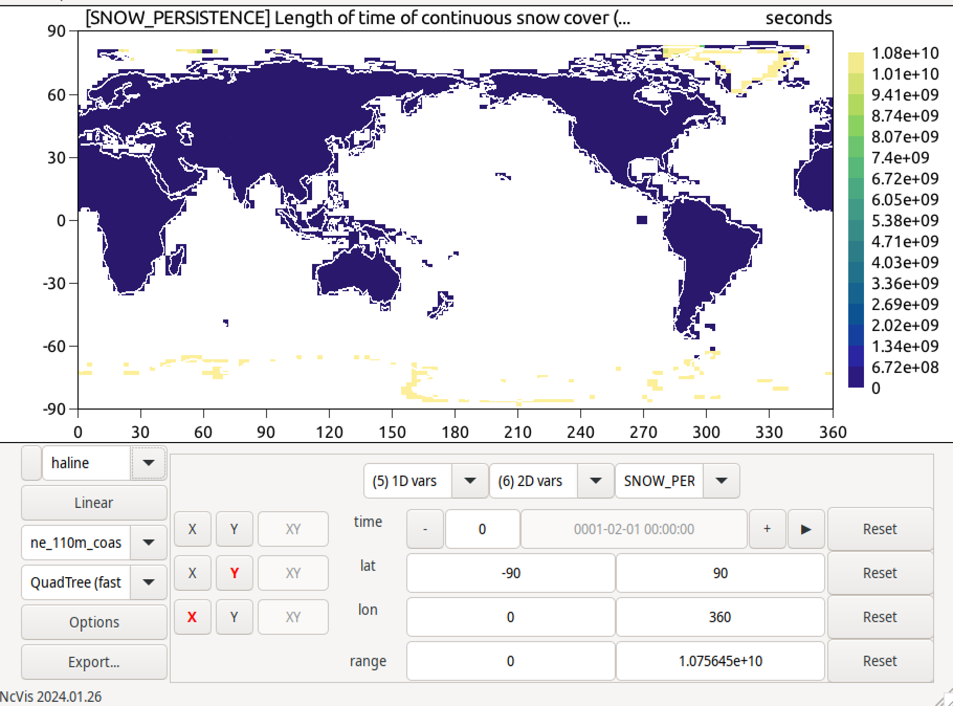Click the blank square button beside haline
Screen dimensions: 953x706
click(x=31, y=463)
